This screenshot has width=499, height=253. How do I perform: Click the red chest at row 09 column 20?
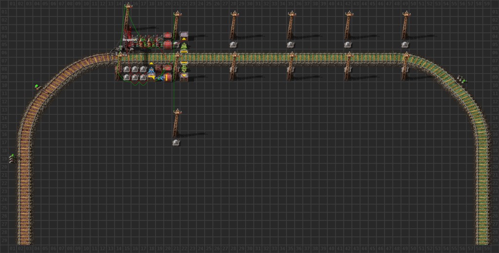coord(168,77)
